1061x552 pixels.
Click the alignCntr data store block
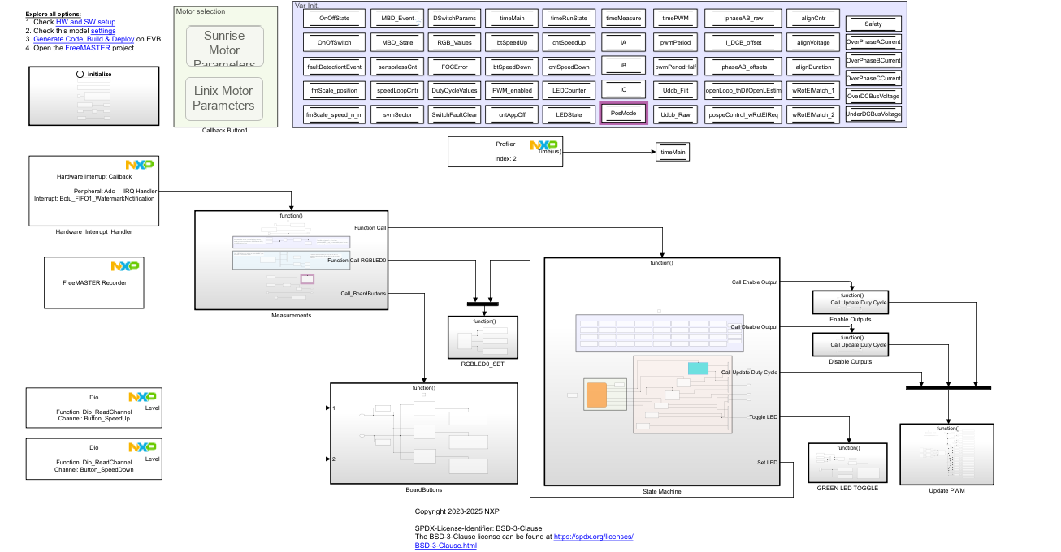click(813, 18)
